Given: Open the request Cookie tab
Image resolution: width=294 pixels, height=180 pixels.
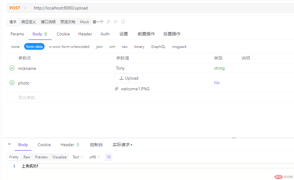Looking at the screenshot, I should point(63,34).
